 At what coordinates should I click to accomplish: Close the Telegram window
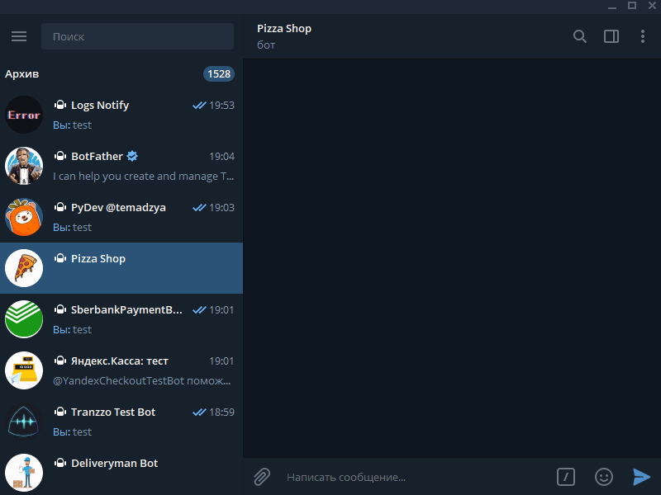652,6
